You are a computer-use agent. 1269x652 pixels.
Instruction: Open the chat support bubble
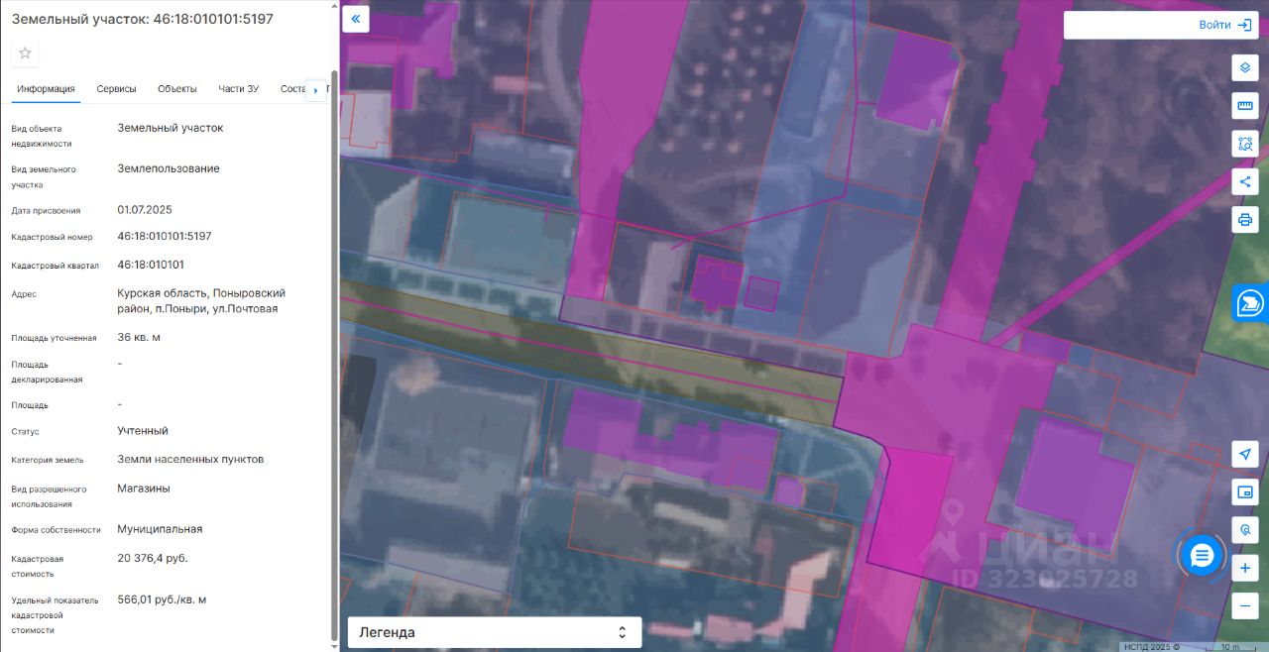point(1202,555)
